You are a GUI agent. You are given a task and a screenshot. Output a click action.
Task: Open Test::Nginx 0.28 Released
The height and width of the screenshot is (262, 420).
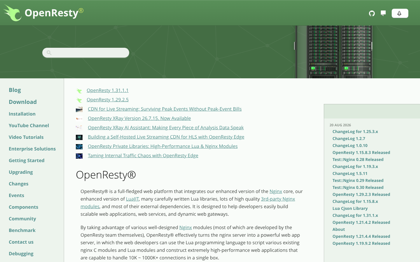(x=358, y=160)
